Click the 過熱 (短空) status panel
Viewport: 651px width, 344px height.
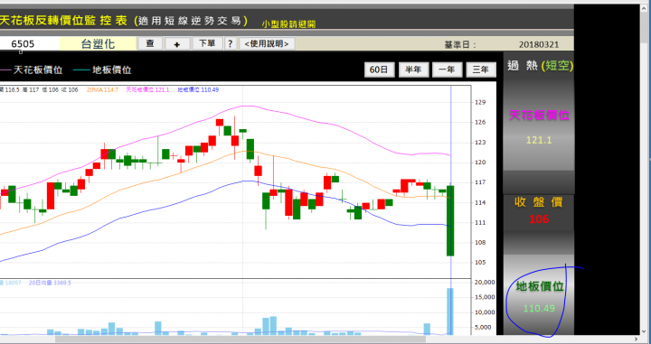coord(540,66)
